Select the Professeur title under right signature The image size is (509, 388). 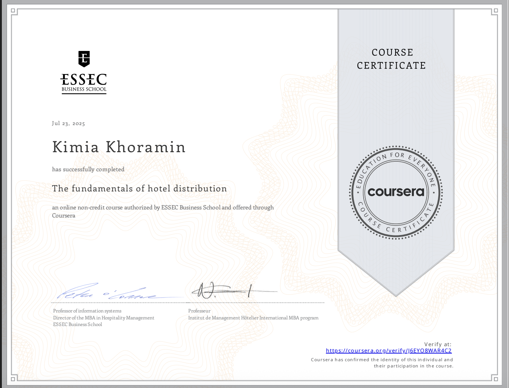(199, 311)
